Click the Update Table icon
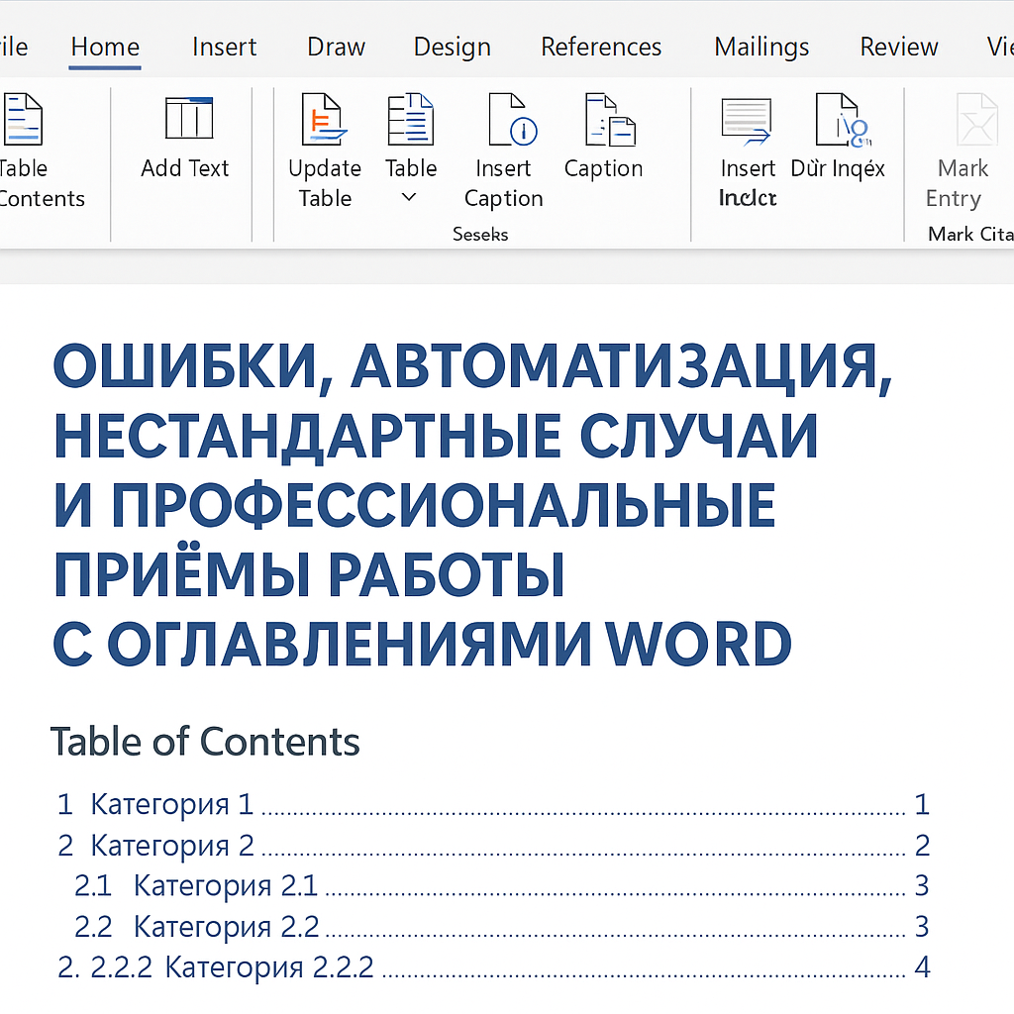 (324, 119)
